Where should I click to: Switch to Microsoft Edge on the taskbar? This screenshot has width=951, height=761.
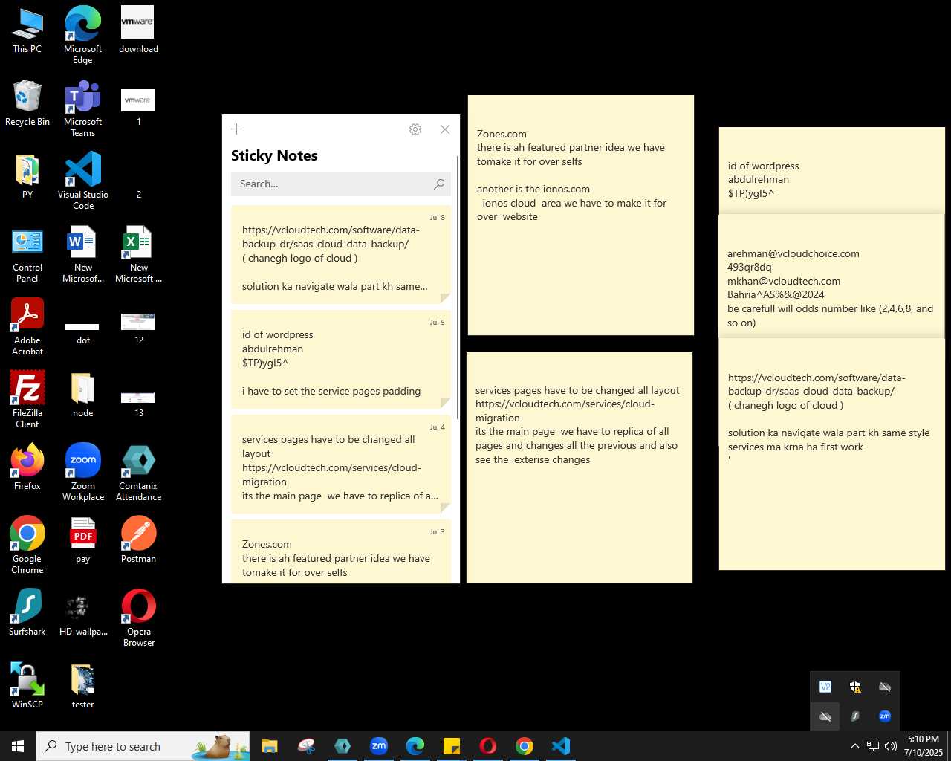click(x=415, y=746)
